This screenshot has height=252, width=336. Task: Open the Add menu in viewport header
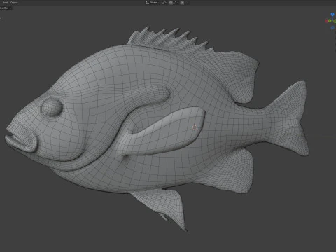[x=6, y=3]
